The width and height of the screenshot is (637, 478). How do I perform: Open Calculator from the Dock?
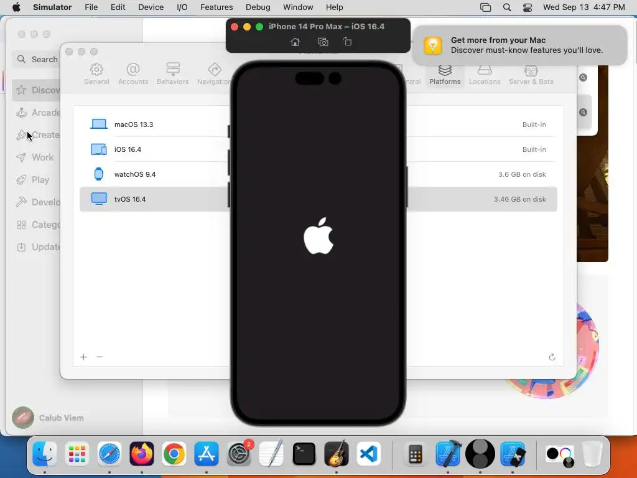pyautogui.click(x=415, y=454)
